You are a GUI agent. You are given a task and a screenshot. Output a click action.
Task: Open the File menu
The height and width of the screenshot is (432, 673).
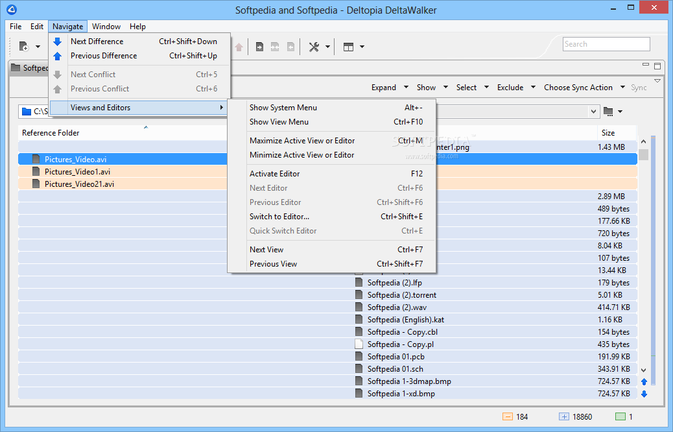click(16, 26)
